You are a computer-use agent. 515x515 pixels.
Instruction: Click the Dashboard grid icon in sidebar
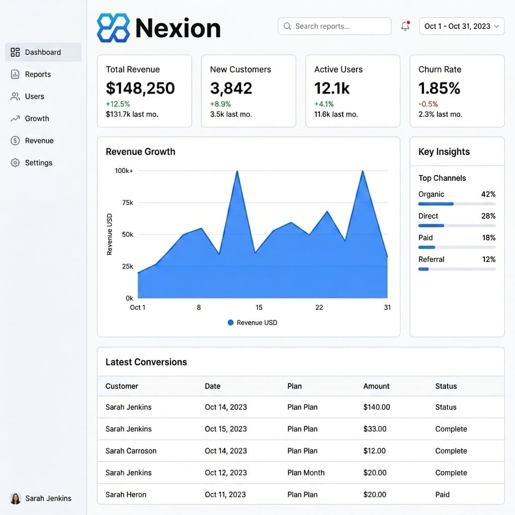(x=15, y=52)
